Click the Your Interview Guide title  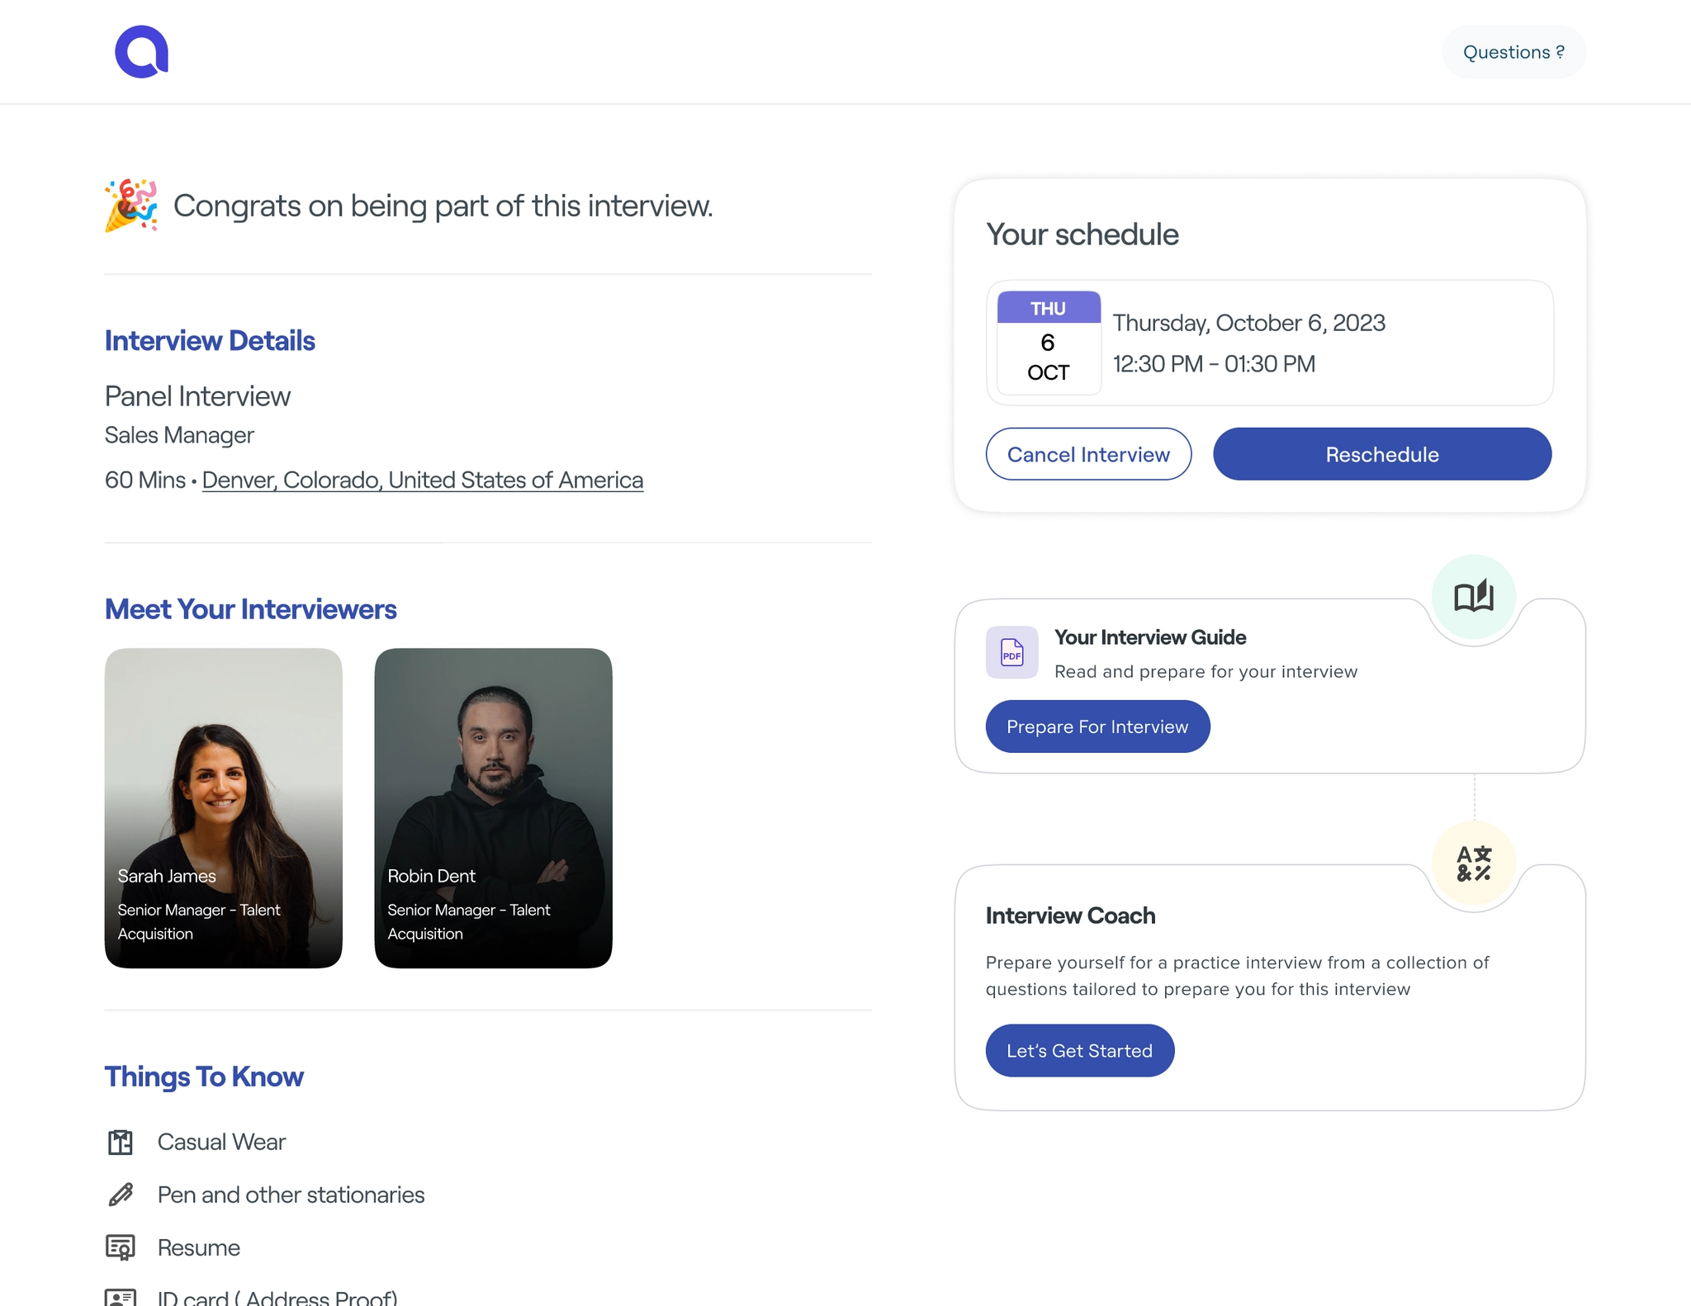tap(1150, 637)
